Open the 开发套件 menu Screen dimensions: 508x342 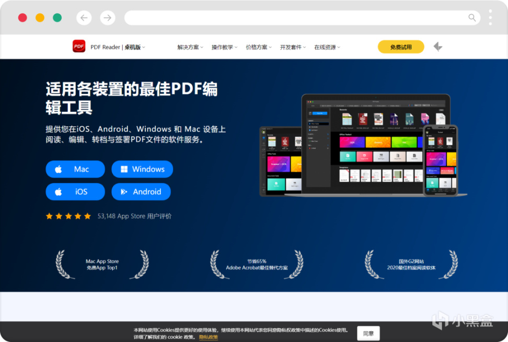tap(293, 47)
